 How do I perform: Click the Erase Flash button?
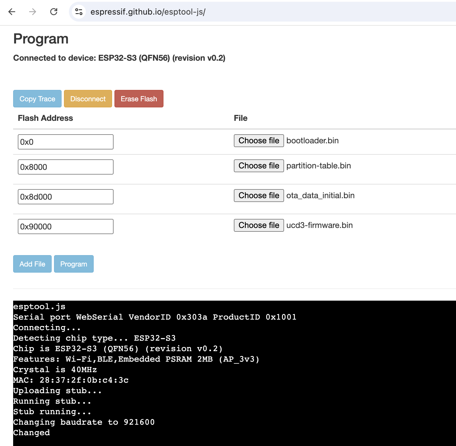click(139, 99)
